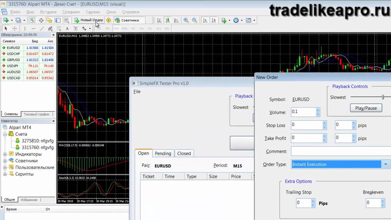Screen dimensions: 391x220
Task: Toggle the Navigator panel star-folder icon
Action: click(49, 20)
